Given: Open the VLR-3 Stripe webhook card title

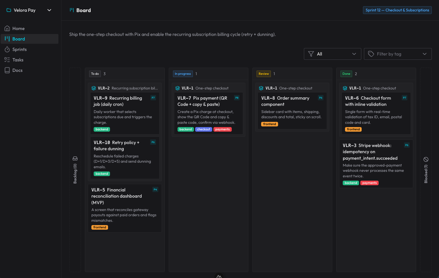Looking at the screenshot, I should (x=370, y=152).
